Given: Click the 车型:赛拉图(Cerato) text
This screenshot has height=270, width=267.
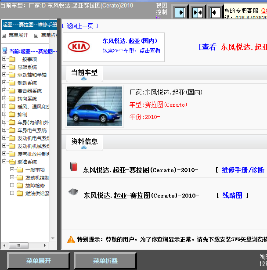Looking at the screenshot, I should pos(158,104).
